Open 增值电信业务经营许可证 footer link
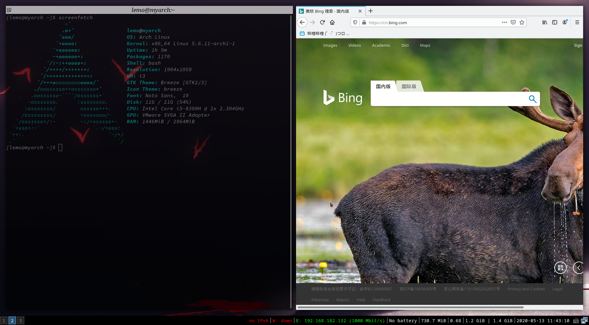The image size is (589, 325). point(351,289)
